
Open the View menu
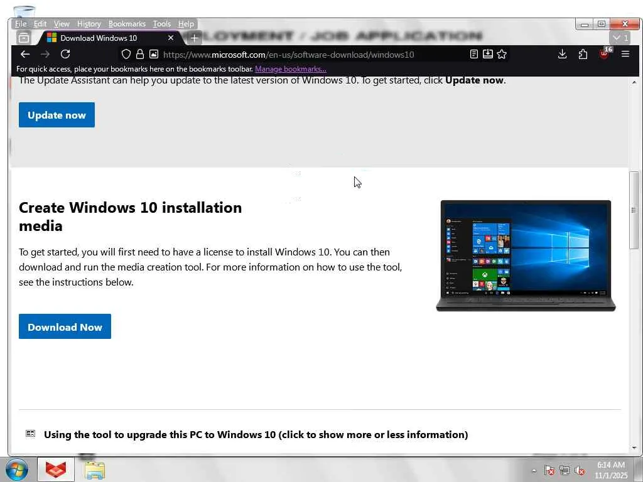(x=62, y=24)
